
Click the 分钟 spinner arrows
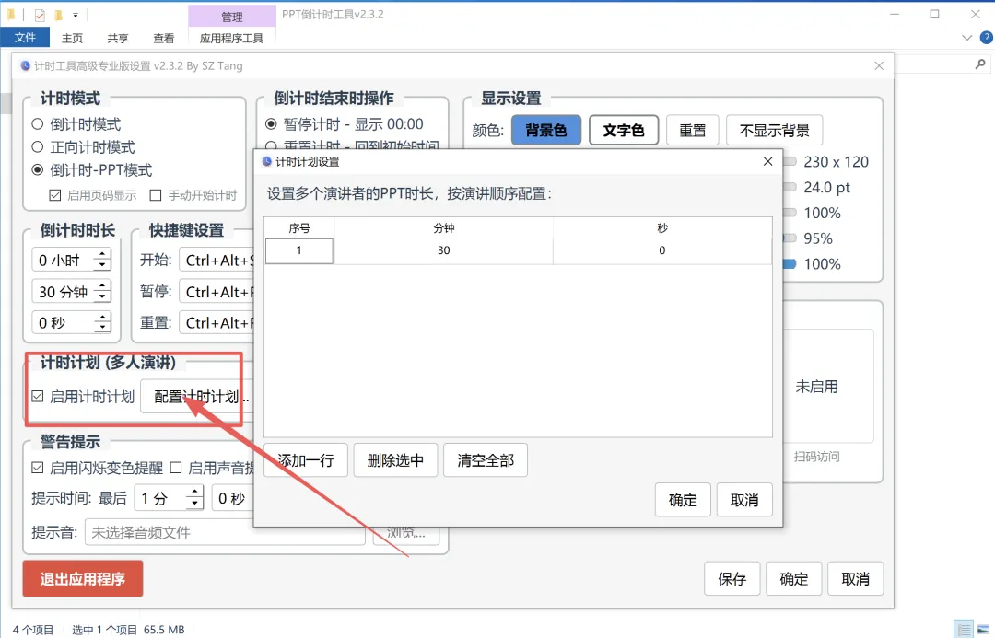click(102, 291)
